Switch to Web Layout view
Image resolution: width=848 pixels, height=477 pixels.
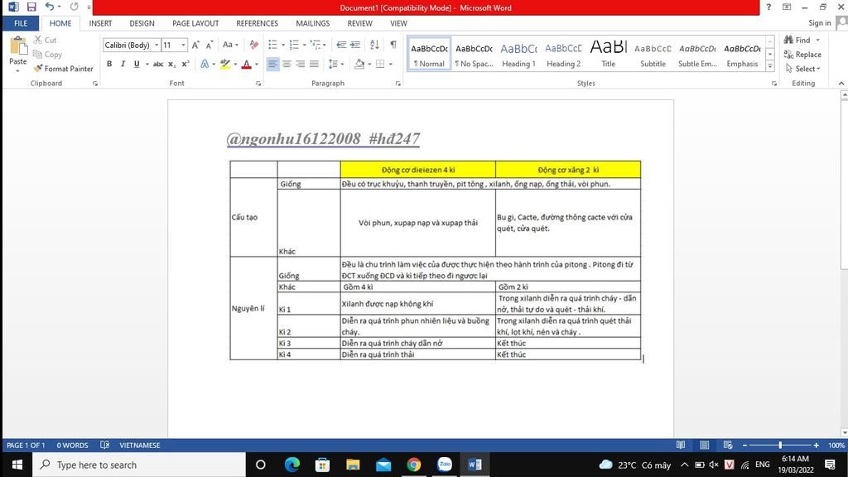click(728, 445)
